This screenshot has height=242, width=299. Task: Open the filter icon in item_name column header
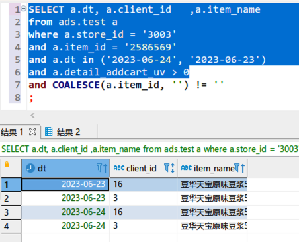click(237, 168)
